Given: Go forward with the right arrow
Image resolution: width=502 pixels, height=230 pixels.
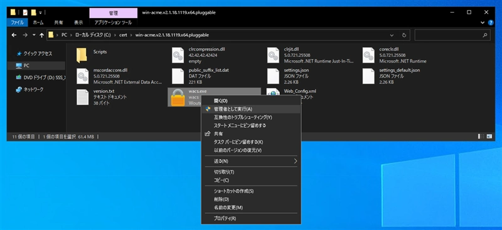Looking at the screenshot, I should pyautogui.click(x=25, y=35).
